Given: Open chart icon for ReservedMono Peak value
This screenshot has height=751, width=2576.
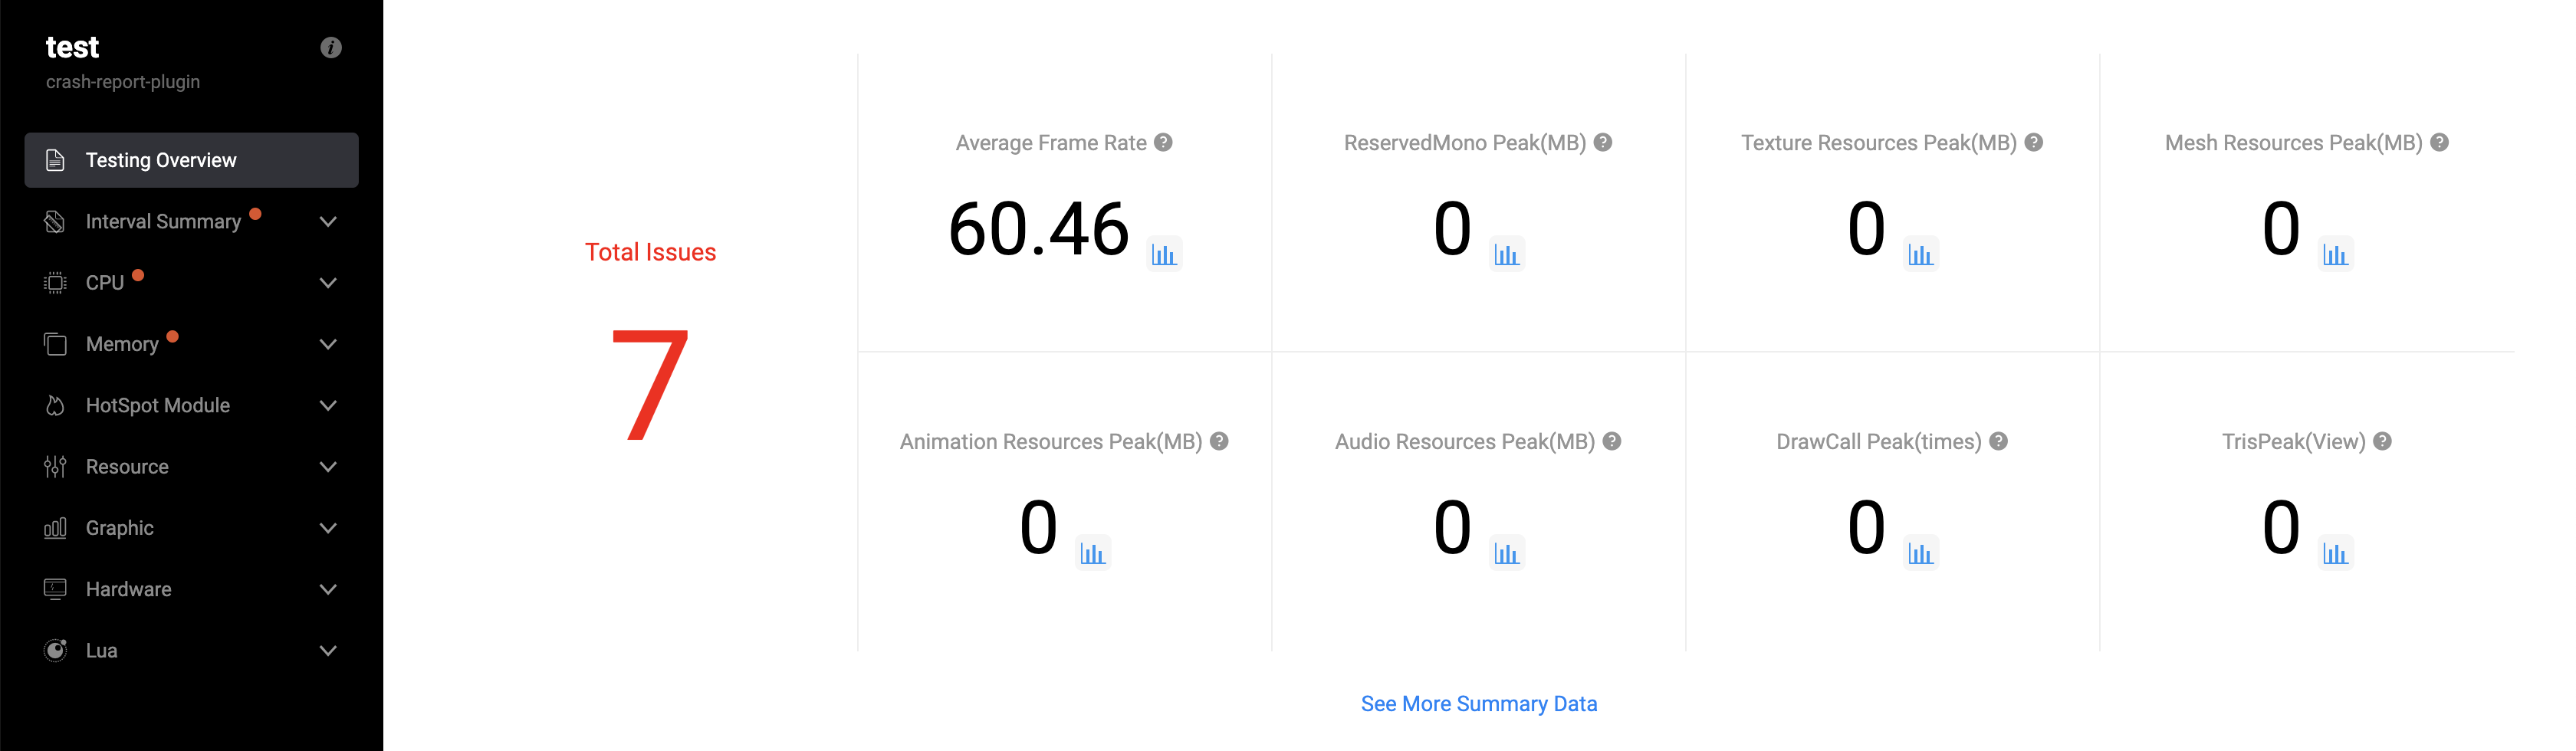Looking at the screenshot, I should [x=1506, y=254].
